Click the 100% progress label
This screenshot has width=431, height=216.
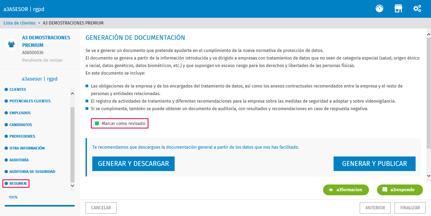pos(13,197)
